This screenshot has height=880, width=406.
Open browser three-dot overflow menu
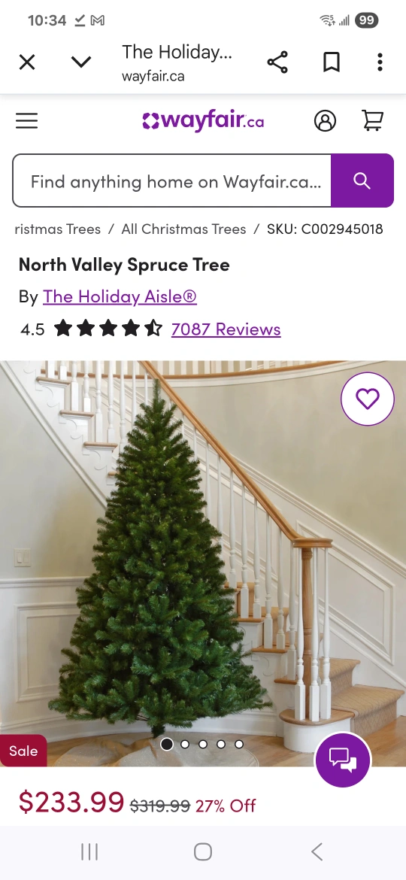(380, 62)
